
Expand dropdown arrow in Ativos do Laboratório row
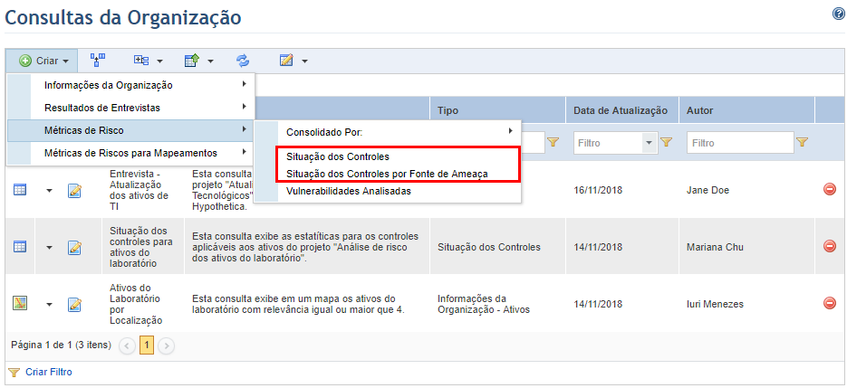tap(49, 305)
